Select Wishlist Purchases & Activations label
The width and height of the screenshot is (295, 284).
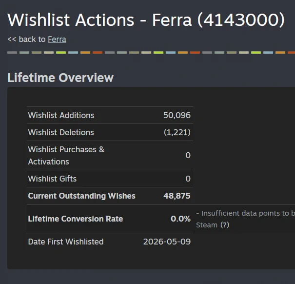(66, 156)
